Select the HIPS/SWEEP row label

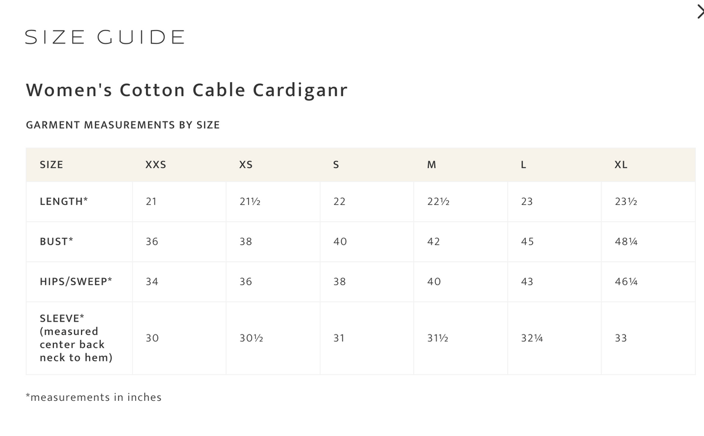click(76, 281)
